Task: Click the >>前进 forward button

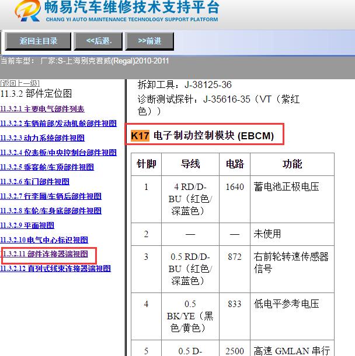Action: [x=149, y=41]
